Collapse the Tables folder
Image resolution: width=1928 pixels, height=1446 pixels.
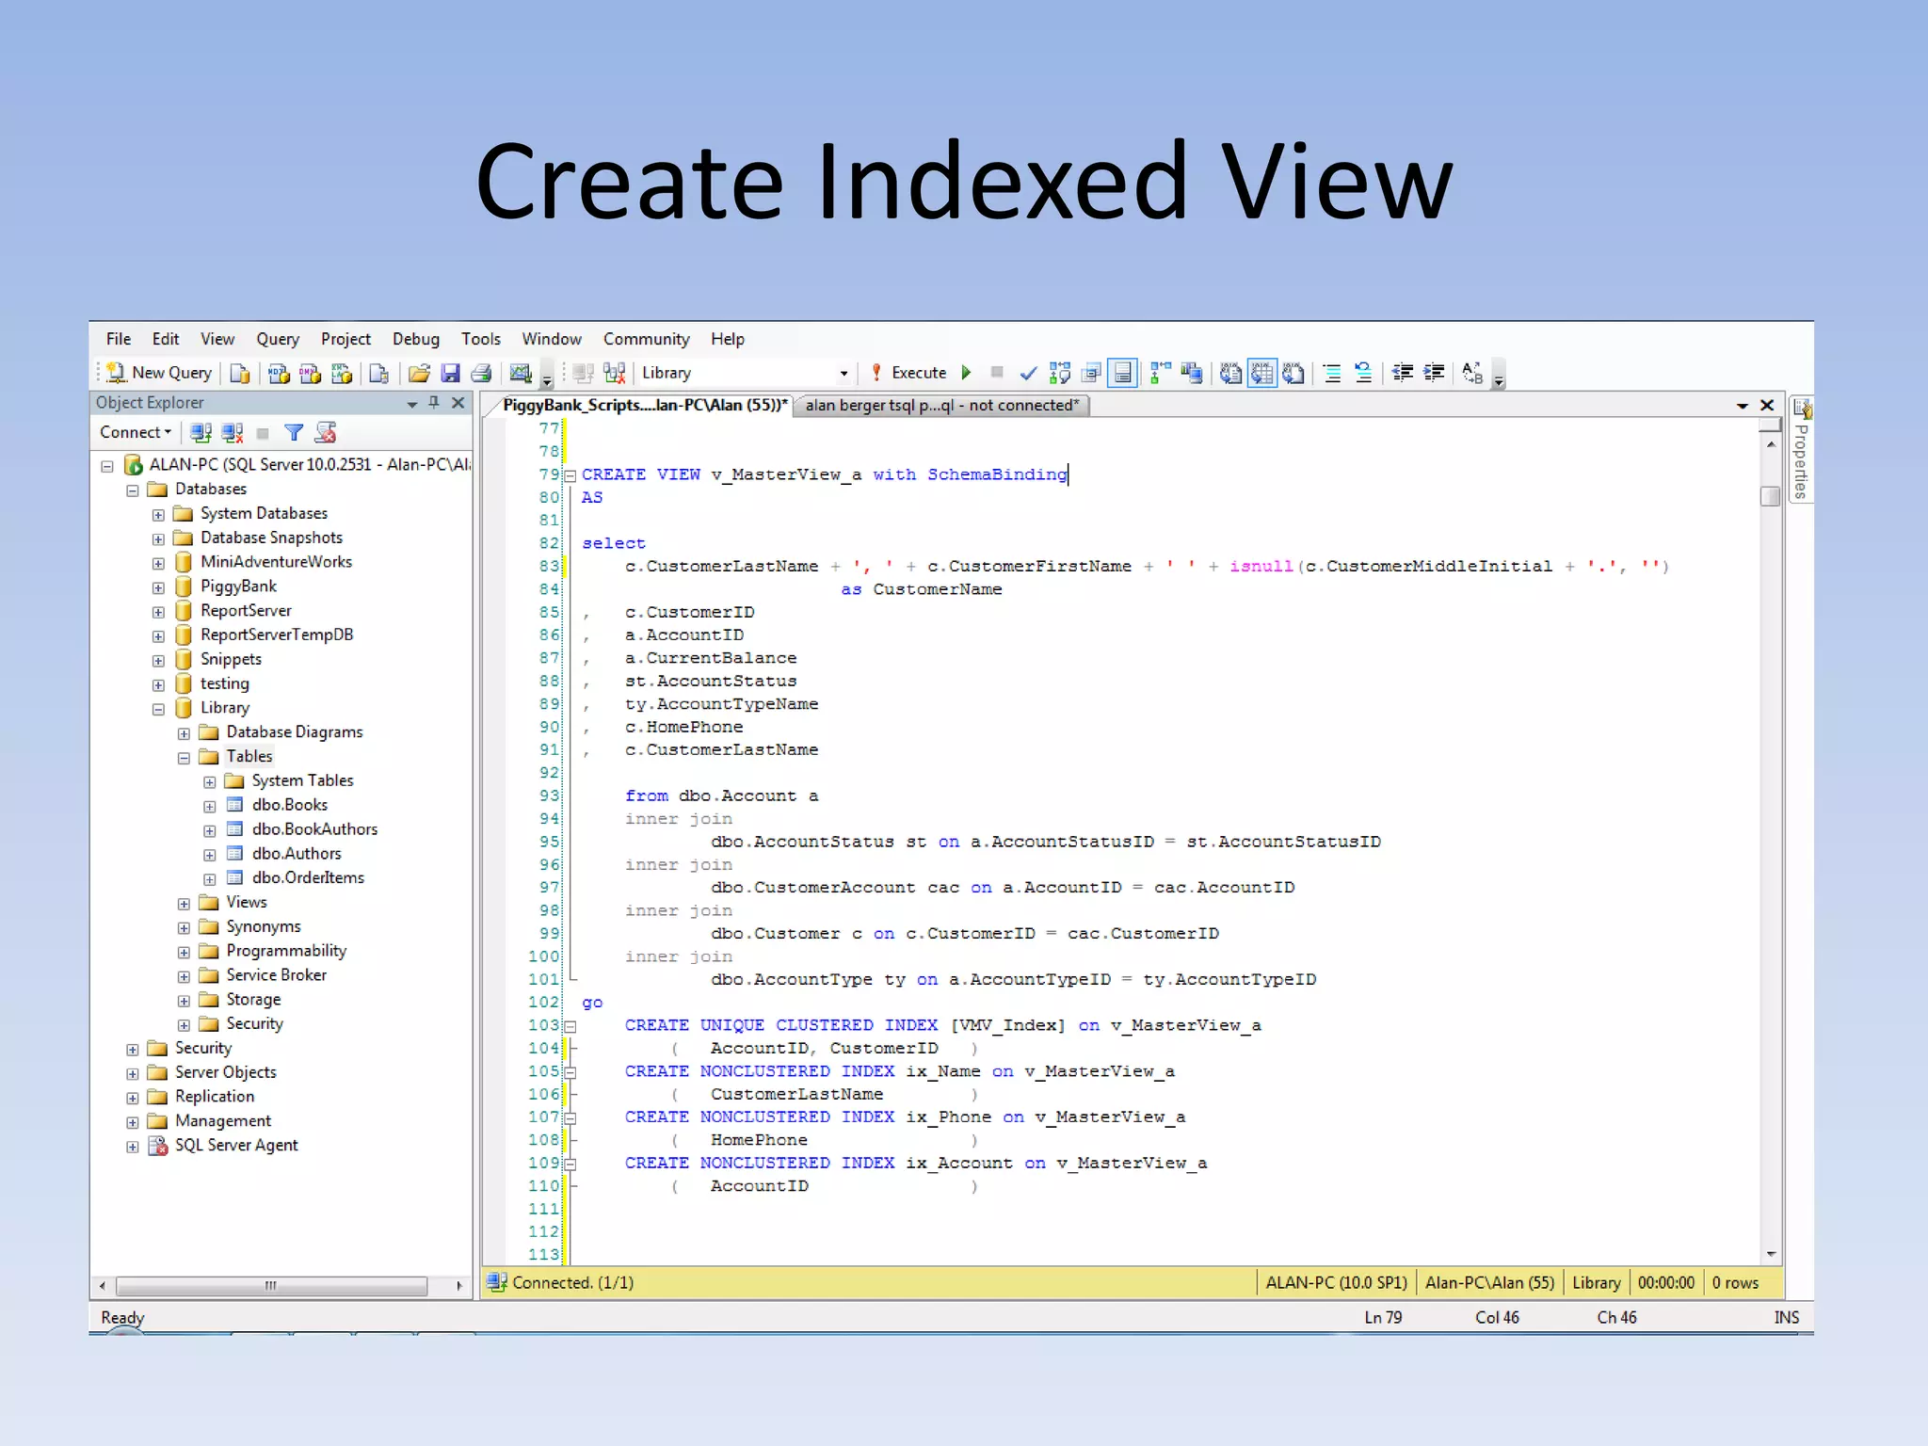coord(184,758)
